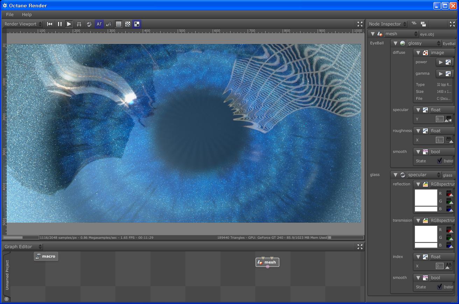Click the fine dotted pattern icon
The width and height of the screenshot is (459, 304).
click(119, 24)
